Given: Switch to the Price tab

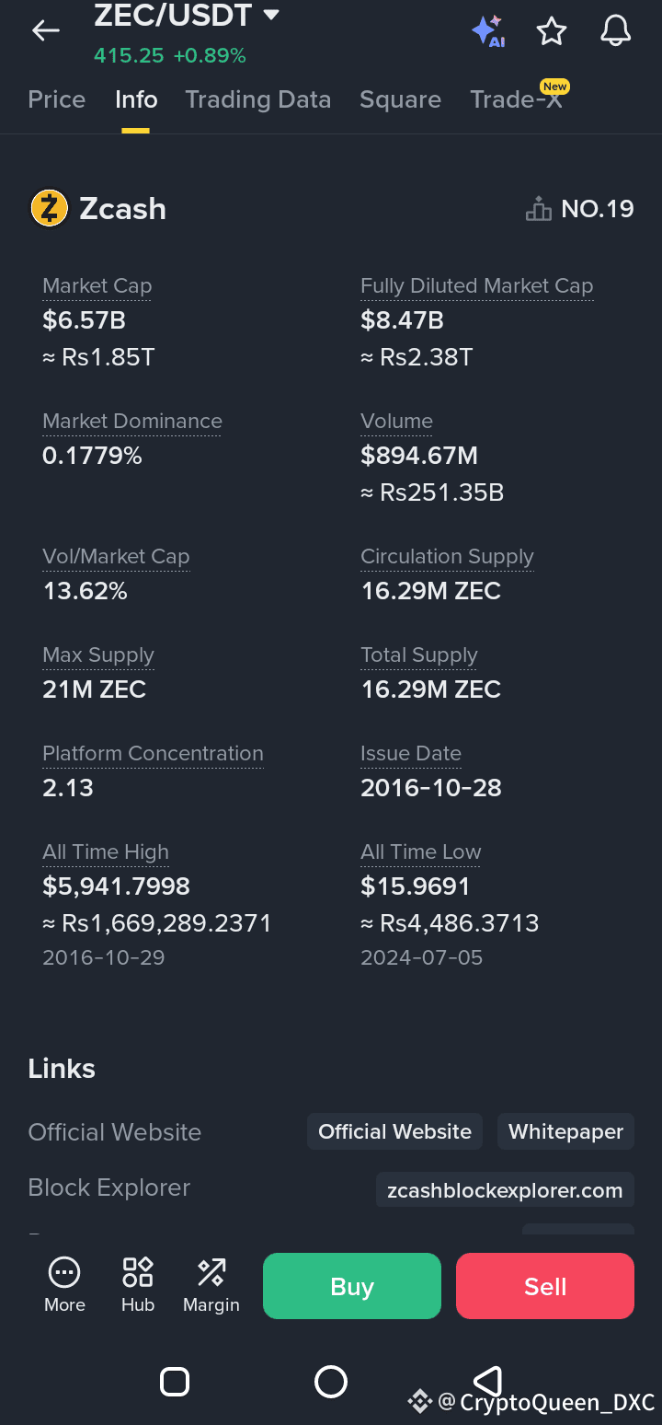Looking at the screenshot, I should pyautogui.click(x=57, y=99).
